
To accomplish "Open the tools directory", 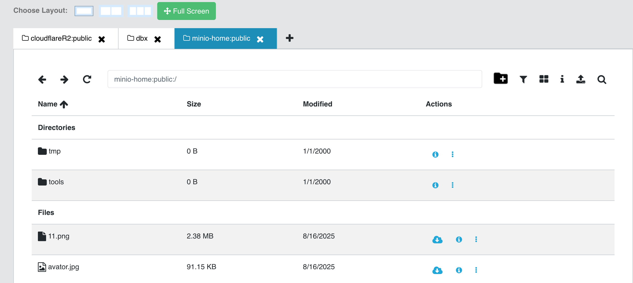I will (x=56, y=182).
